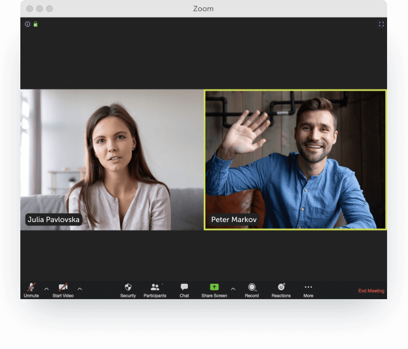The height and width of the screenshot is (349, 408).
Task: Show meeting information icon
Action: click(28, 24)
